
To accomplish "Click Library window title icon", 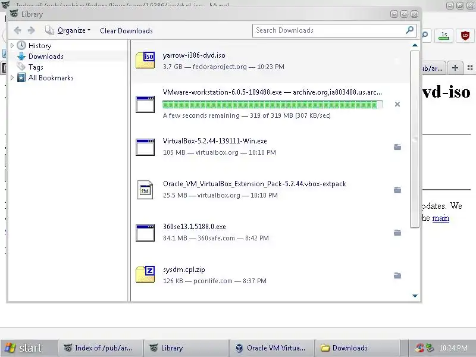I will point(14,14).
